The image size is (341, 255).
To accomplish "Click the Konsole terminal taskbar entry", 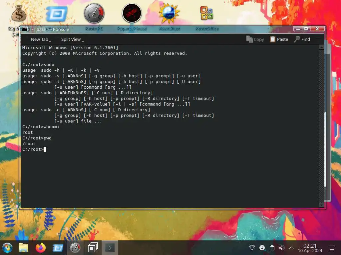I will click(110, 248).
